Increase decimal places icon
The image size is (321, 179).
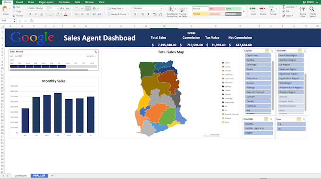pyautogui.click(x=155, y=14)
